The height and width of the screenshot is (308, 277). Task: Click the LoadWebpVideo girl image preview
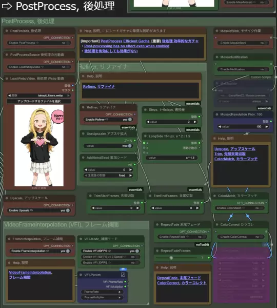(39, 145)
